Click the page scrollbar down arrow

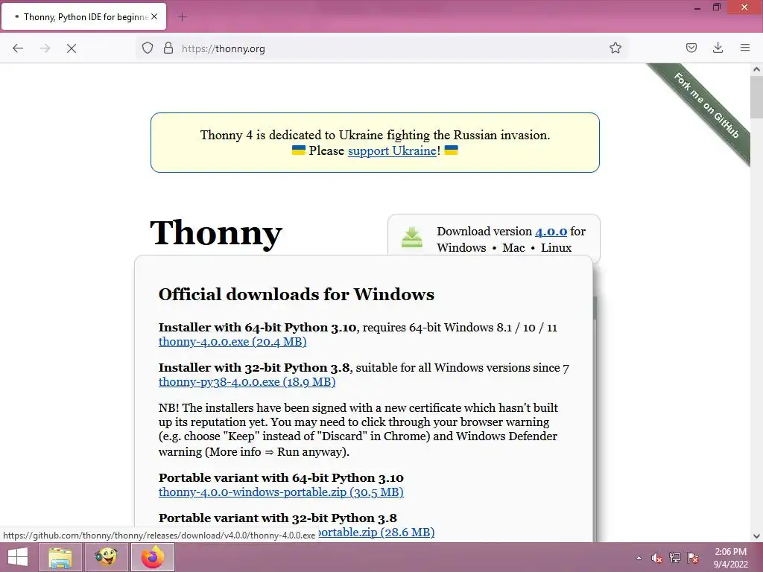click(756, 536)
